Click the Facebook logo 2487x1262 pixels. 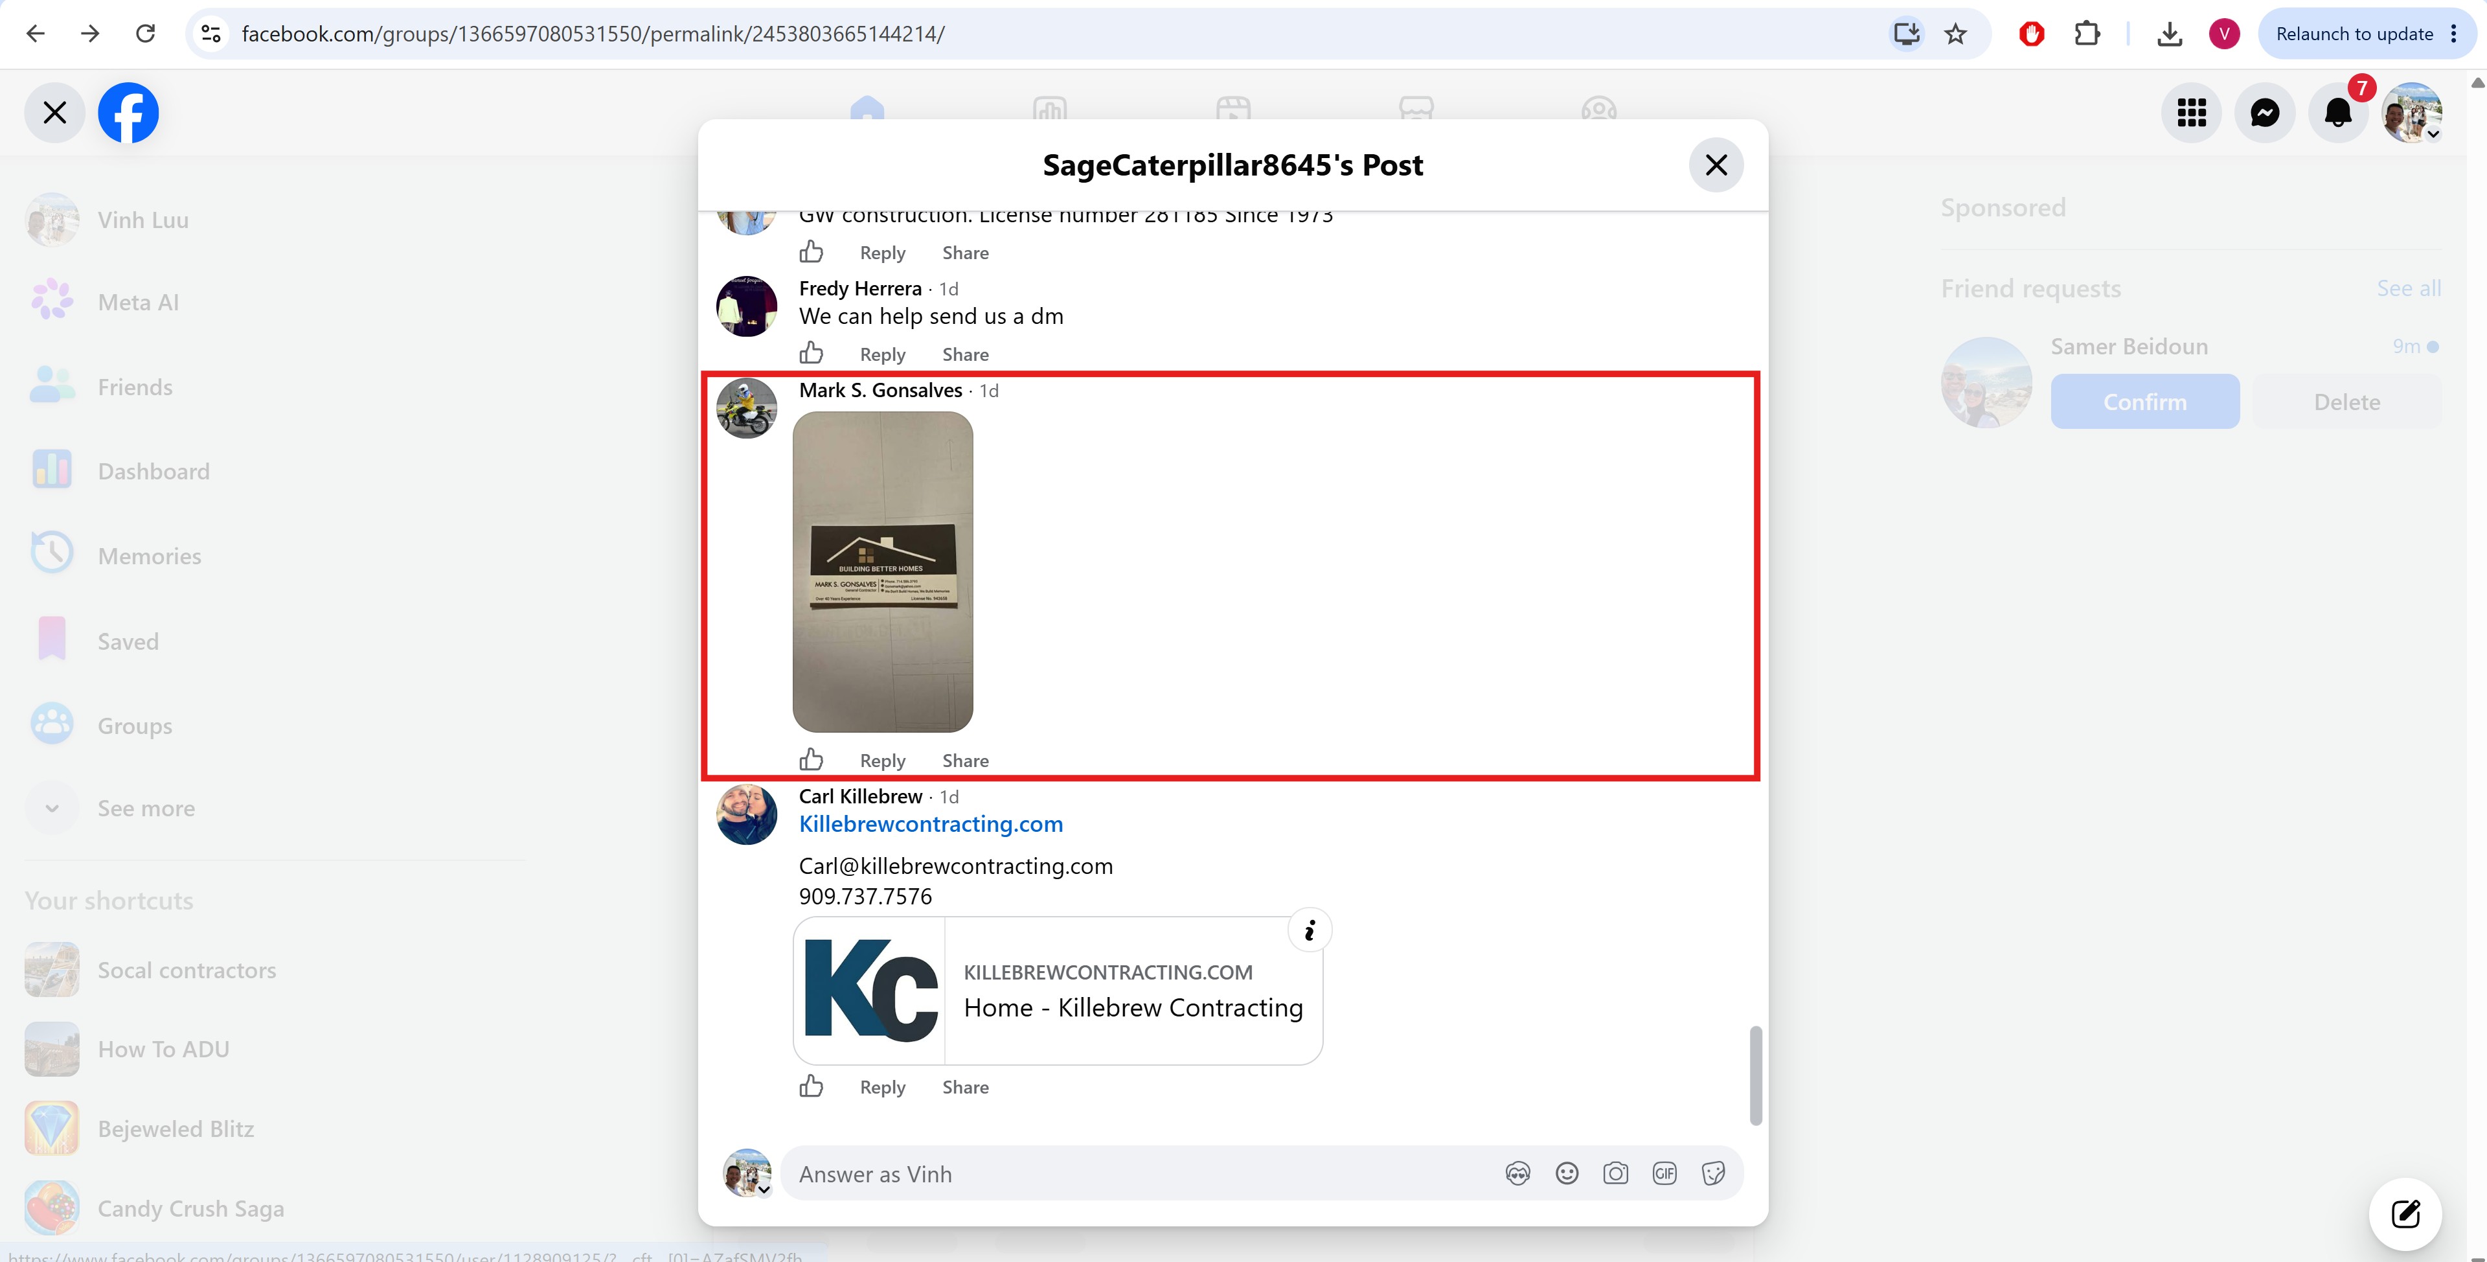pos(128,113)
